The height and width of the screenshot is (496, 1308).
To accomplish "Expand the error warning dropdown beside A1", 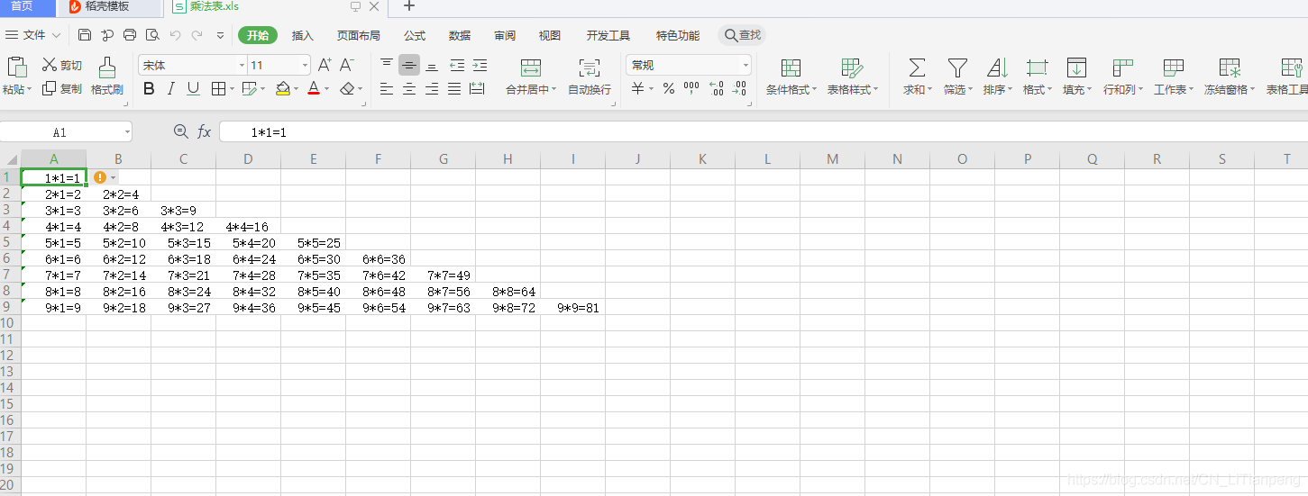I will coord(114,177).
